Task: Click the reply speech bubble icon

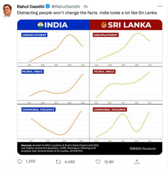Action: [x=20, y=162]
